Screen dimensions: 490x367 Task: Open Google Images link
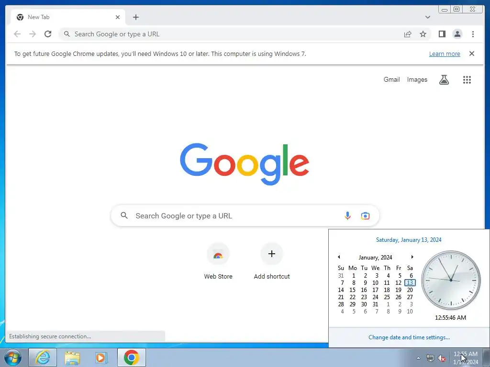click(417, 80)
